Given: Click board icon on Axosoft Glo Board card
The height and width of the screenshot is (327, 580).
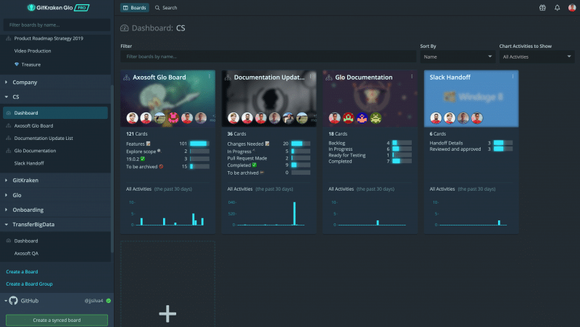Looking at the screenshot, I should (x=126, y=78).
